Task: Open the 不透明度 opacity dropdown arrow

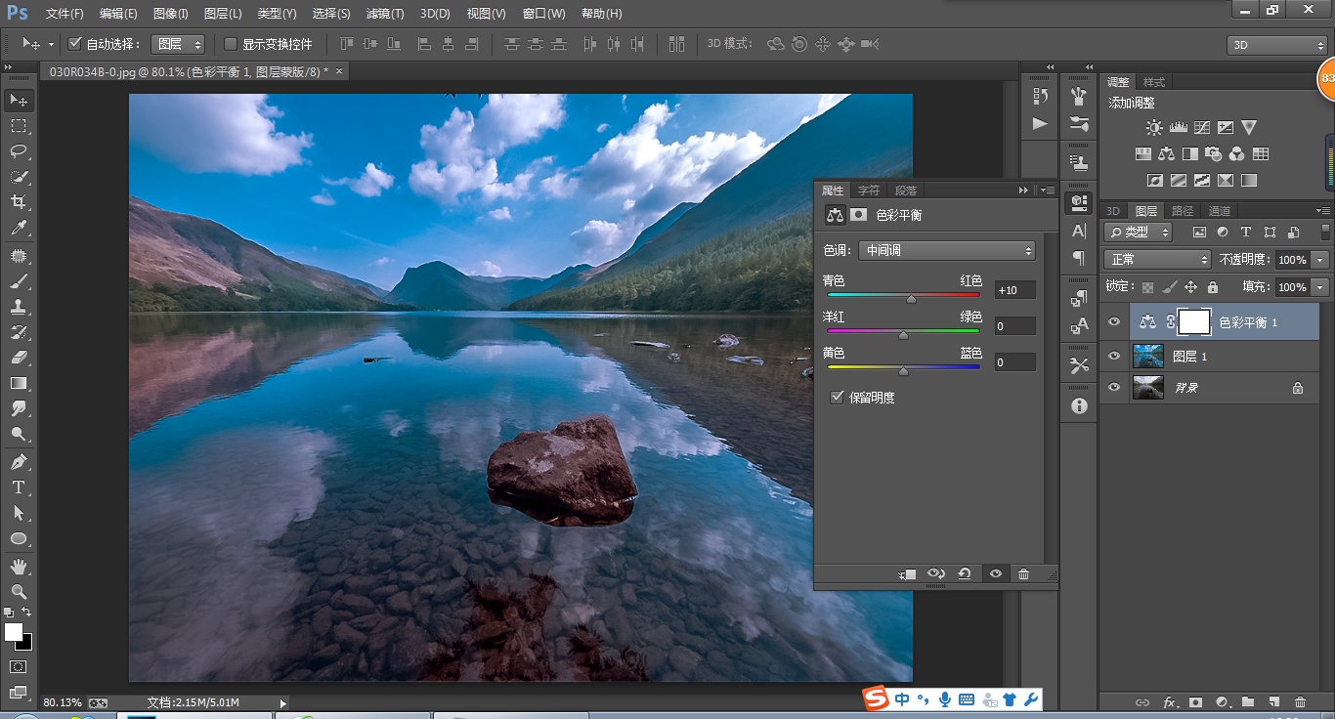Action: click(x=1321, y=260)
